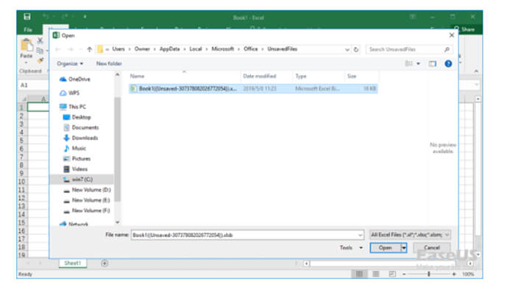Click the Back arrow in Open dialog
The height and width of the screenshot is (296, 515).
(58, 49)
